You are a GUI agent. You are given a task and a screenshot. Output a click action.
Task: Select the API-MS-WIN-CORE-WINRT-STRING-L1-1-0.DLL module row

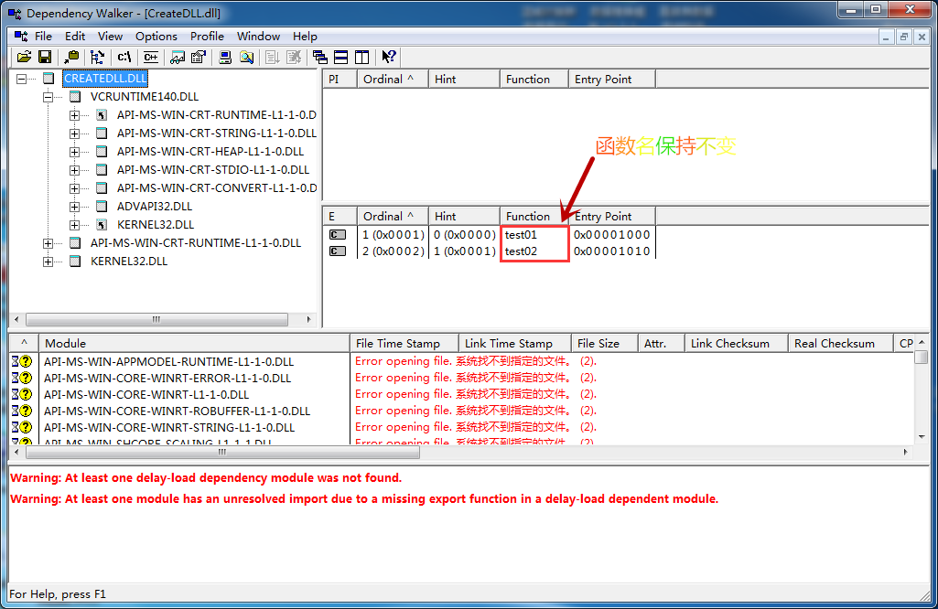click(x=462, y=427)
